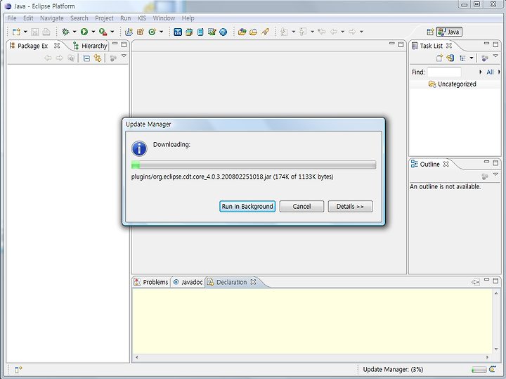The image size is (506, 379).
Task: Open the Previous Annotation dropdown arrow
Action: coord(312,32)
